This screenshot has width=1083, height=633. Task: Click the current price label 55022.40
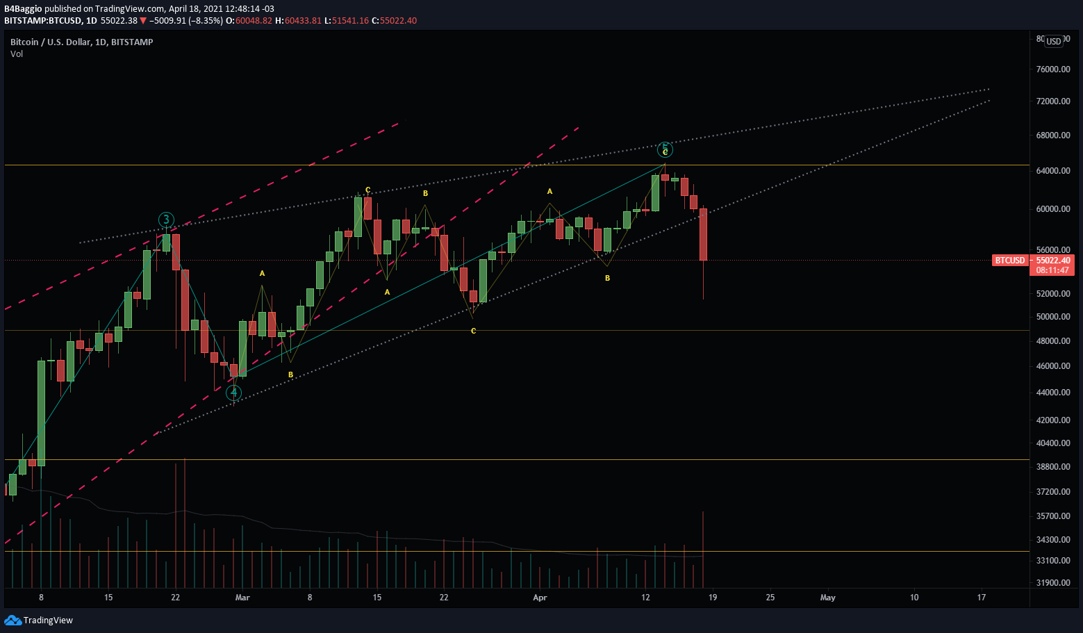[1052, 261]
